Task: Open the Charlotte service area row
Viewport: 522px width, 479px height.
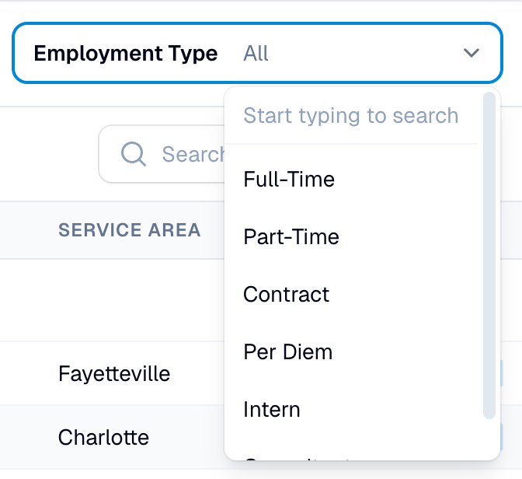Action: tap(103, 437)
